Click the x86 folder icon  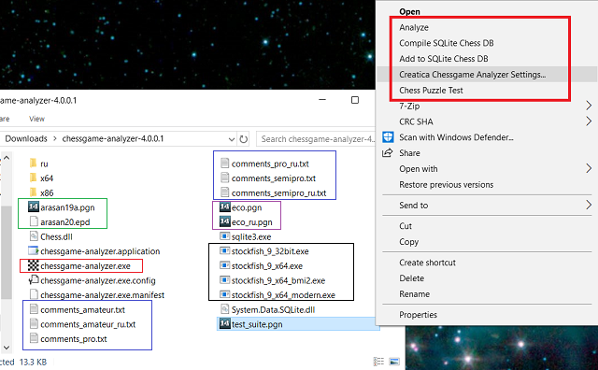(x=34, y=192)
